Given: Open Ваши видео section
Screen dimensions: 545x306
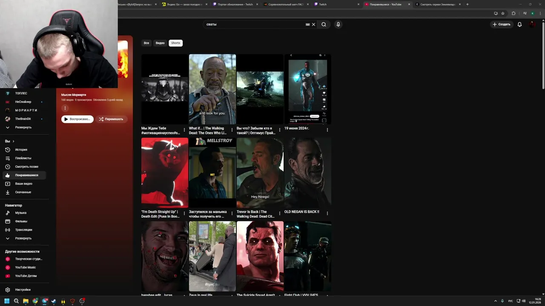Looking at the screenshot, I should (24, 184).
